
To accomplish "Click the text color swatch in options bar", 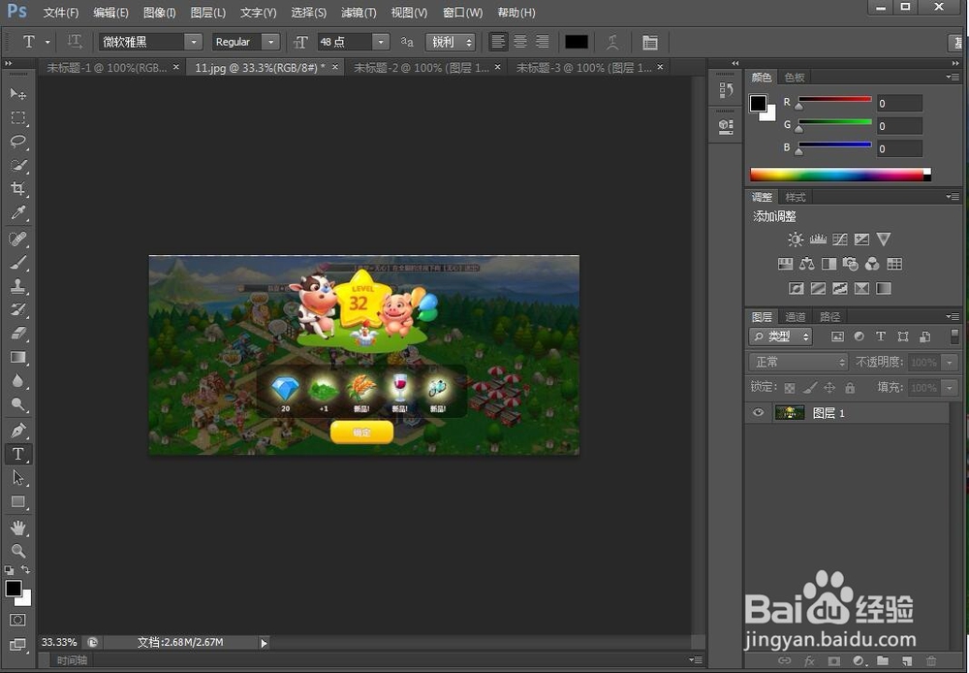I will [576, 42].
